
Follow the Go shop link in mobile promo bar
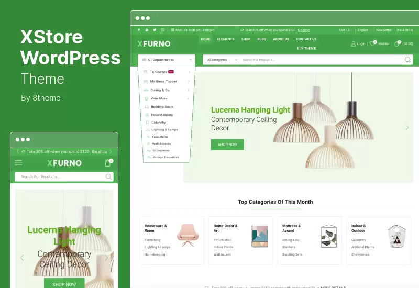point(100,151)
